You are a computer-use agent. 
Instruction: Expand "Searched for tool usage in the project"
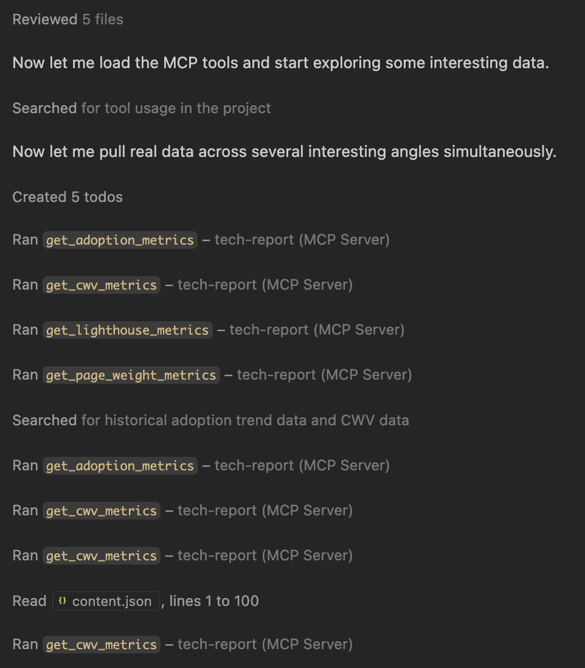pos(141,108)
